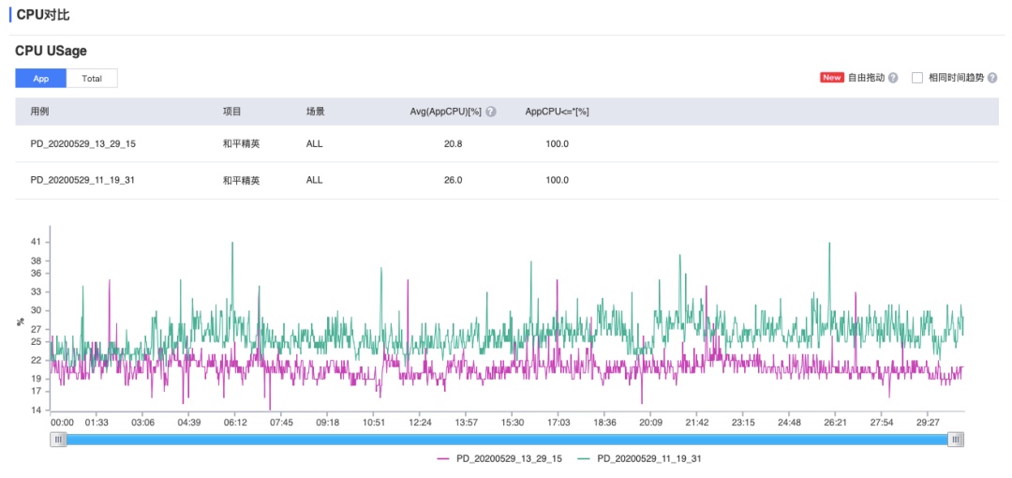1012x478 pixels.
Task: Click the average value 26.0
Action: click(454, 180)
